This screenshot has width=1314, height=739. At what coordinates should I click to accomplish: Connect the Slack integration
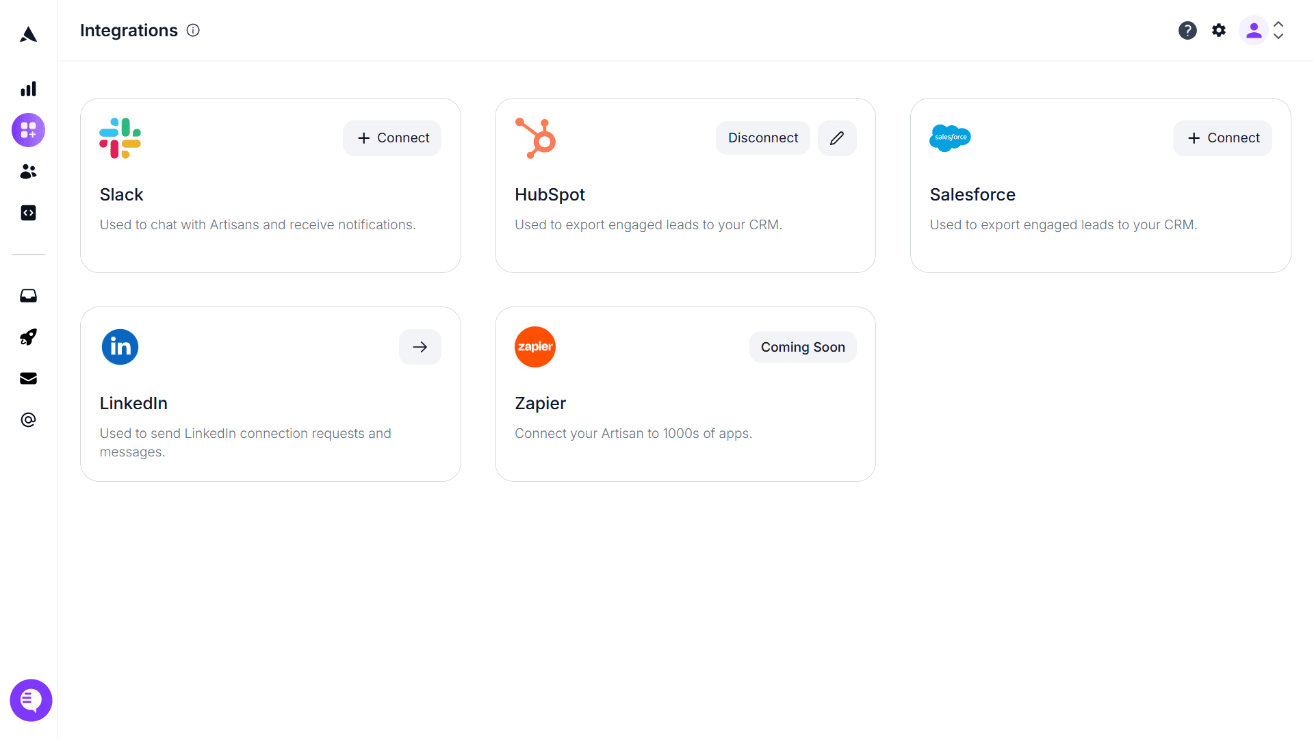pyautogui.click(x=392, y=138)
